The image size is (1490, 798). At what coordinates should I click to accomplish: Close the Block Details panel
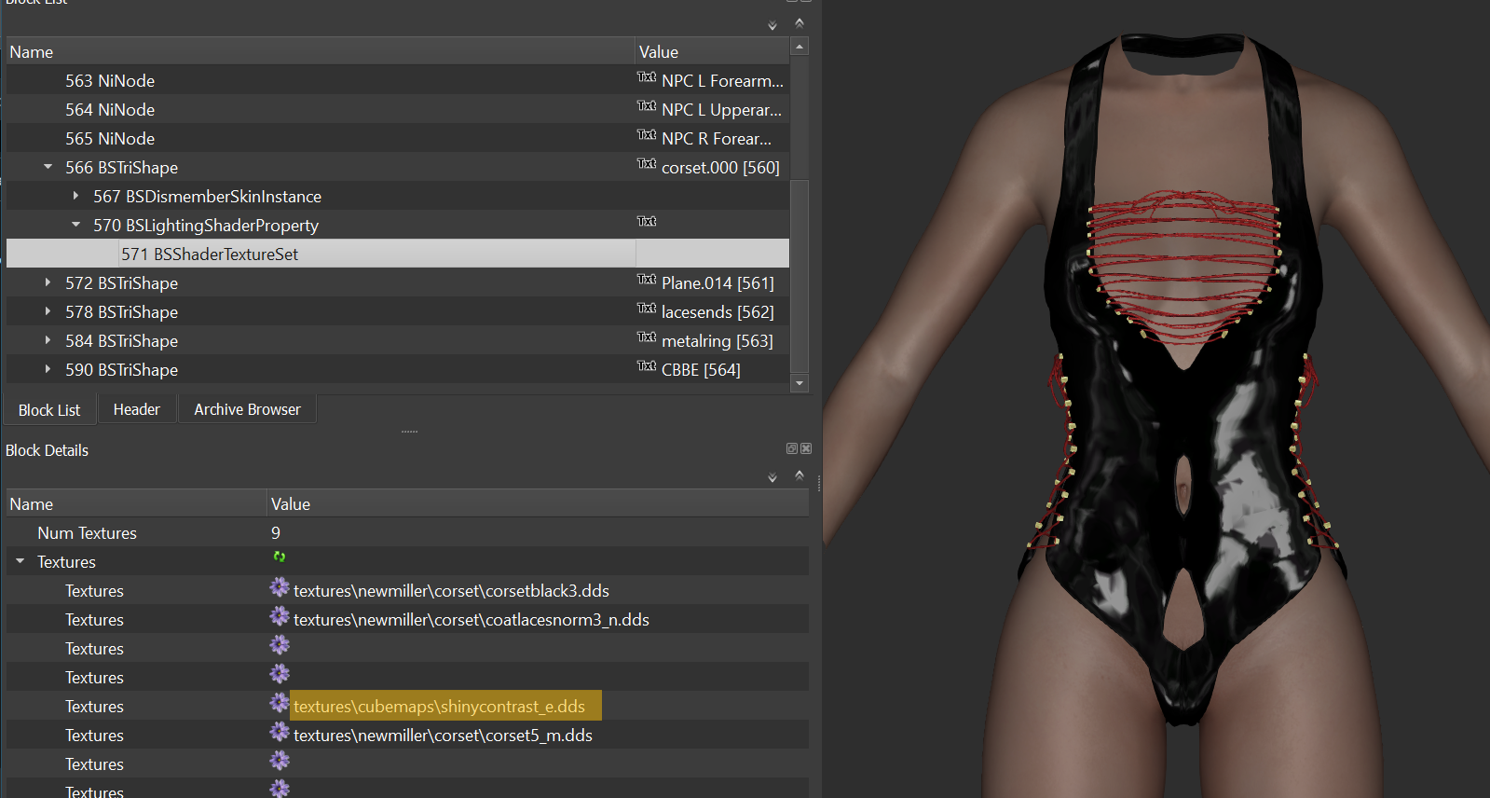806,448
